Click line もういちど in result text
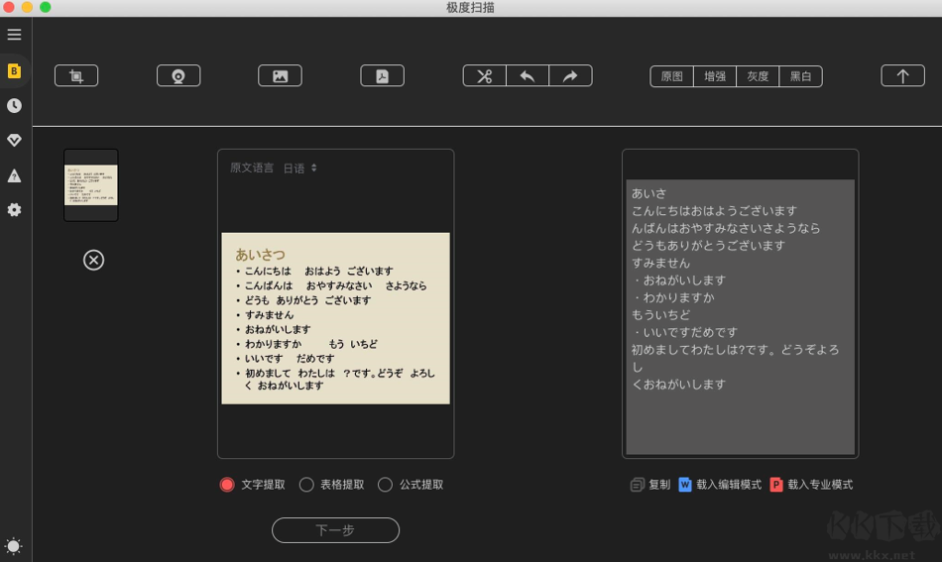 (x=660, y=314)
